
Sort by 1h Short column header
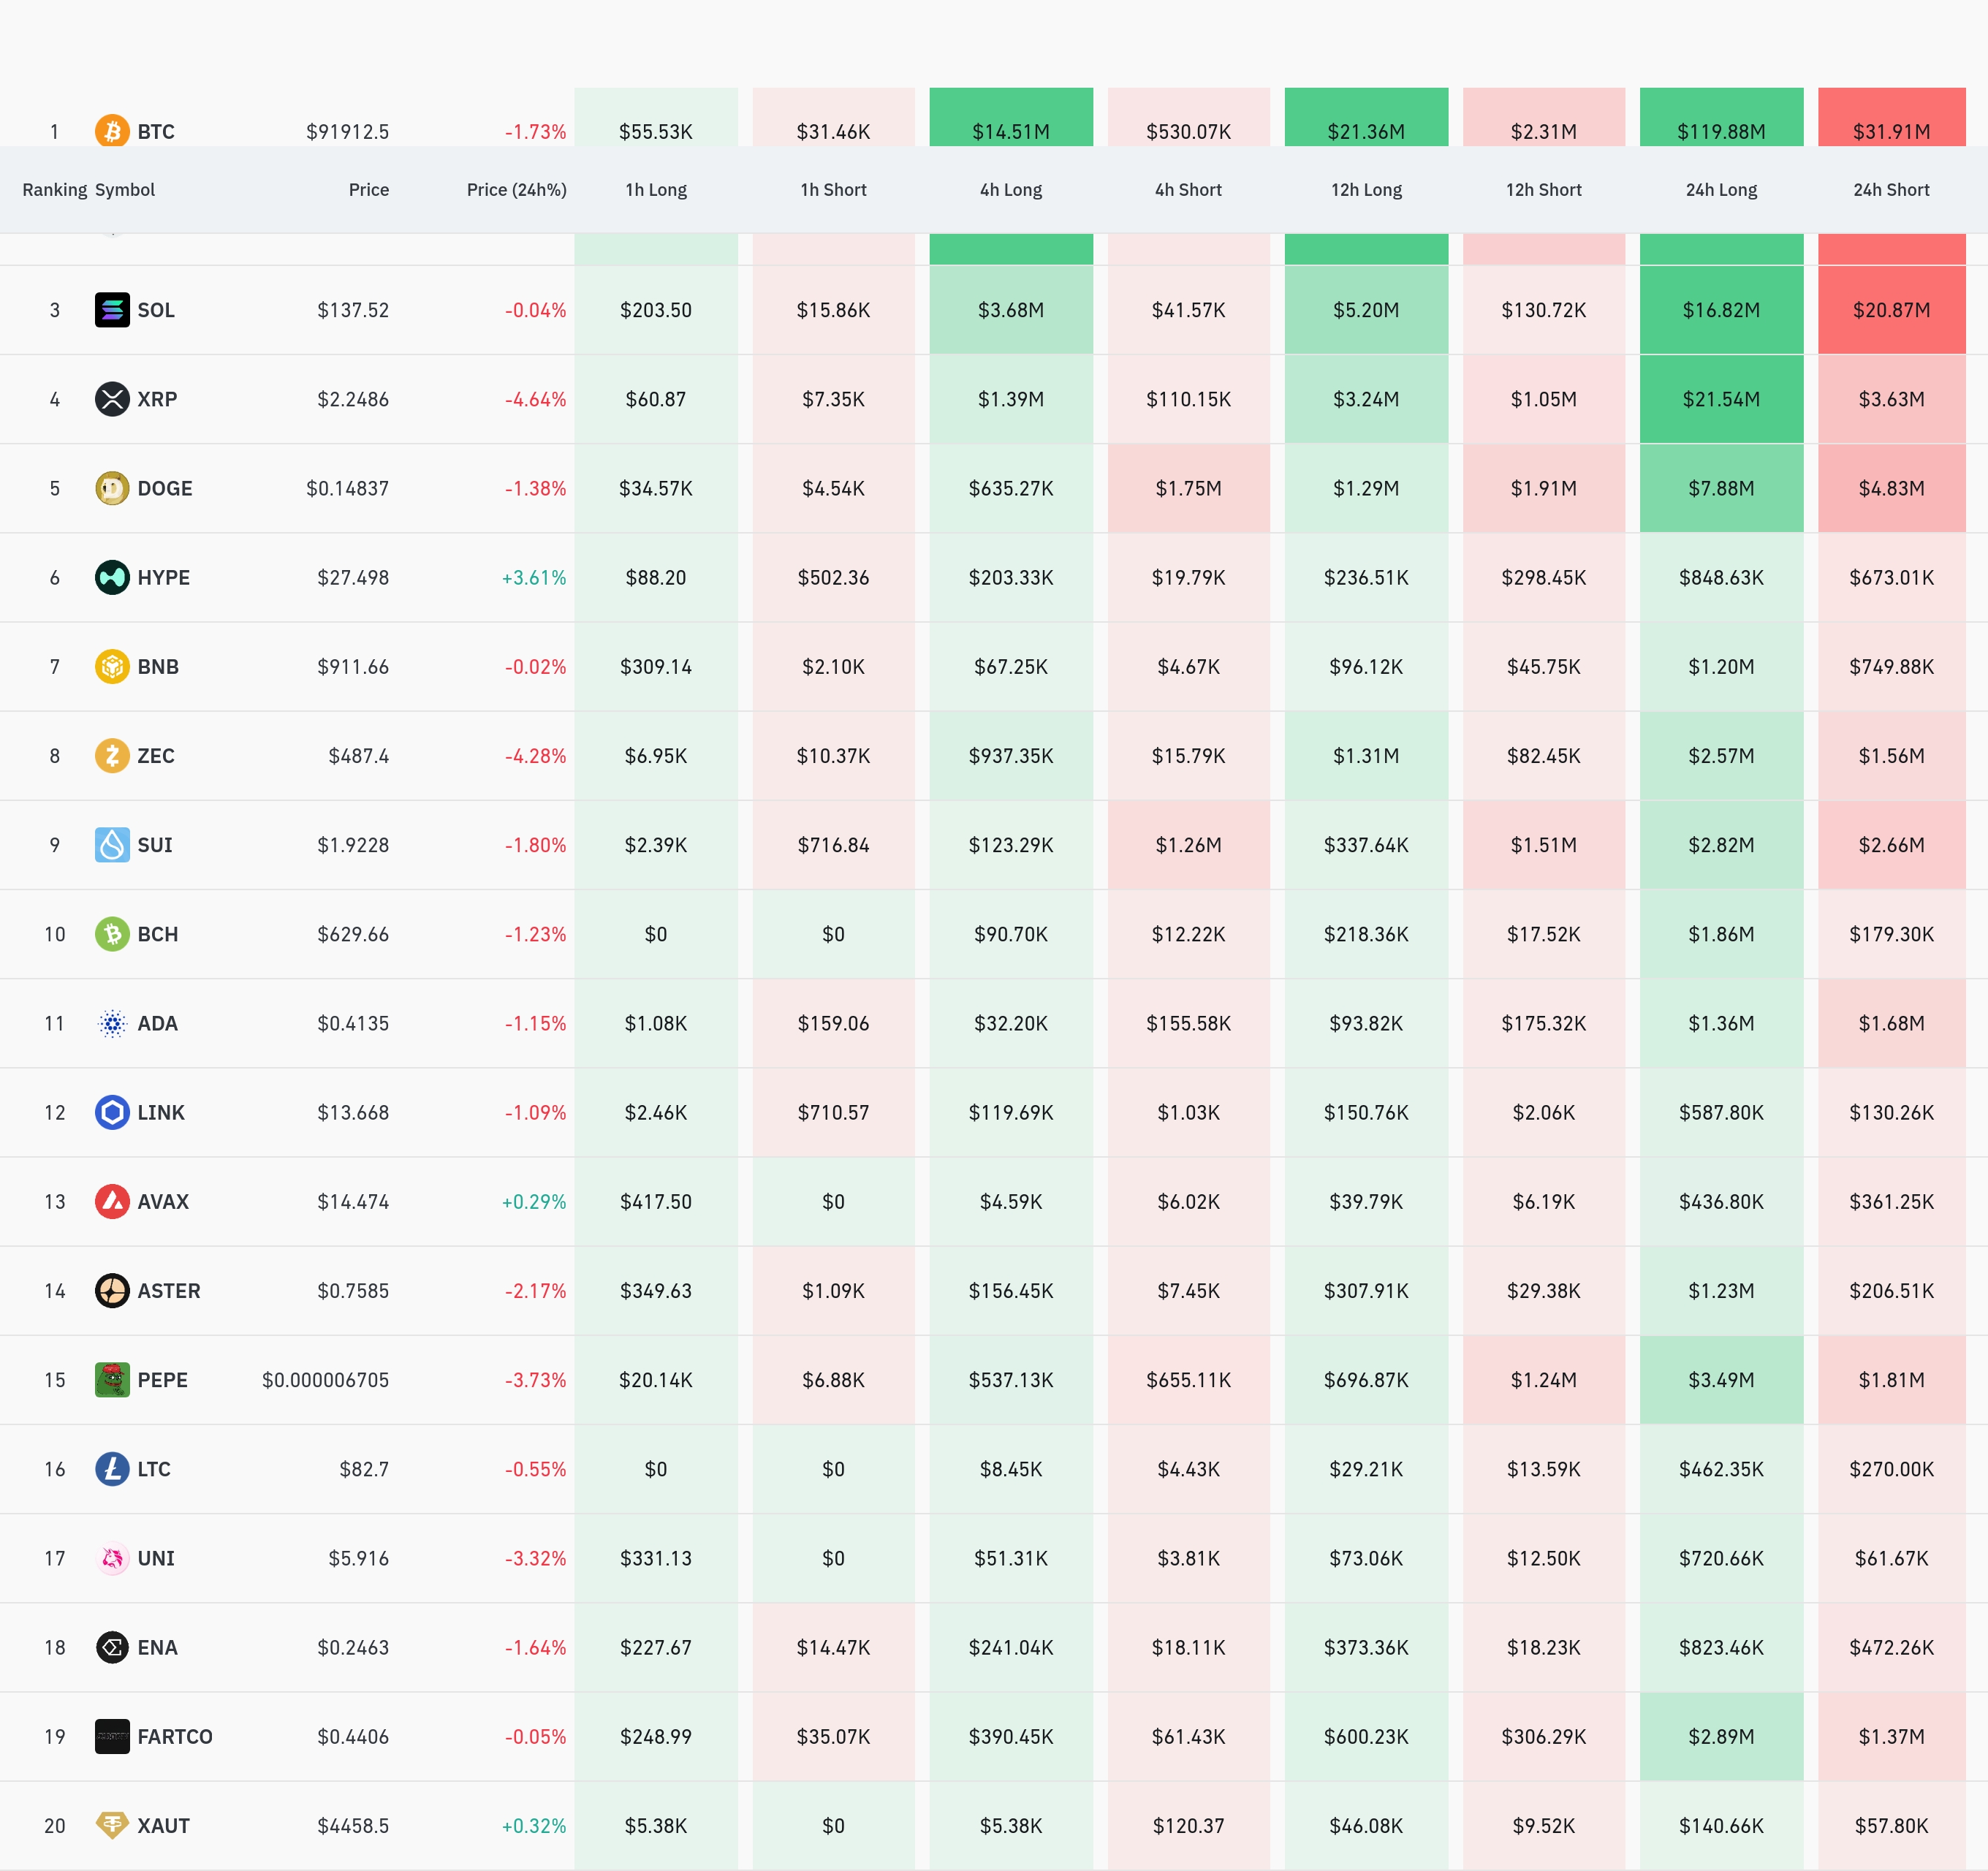coord(833,190)
